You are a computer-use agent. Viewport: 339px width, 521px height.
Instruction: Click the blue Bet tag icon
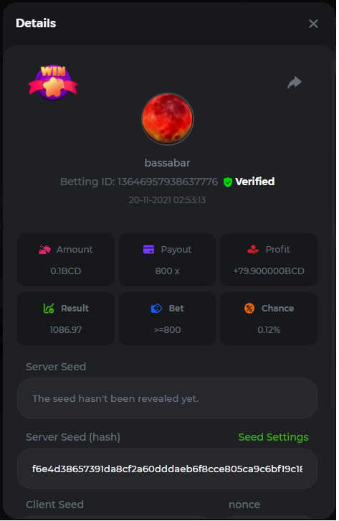pos(156,309)
